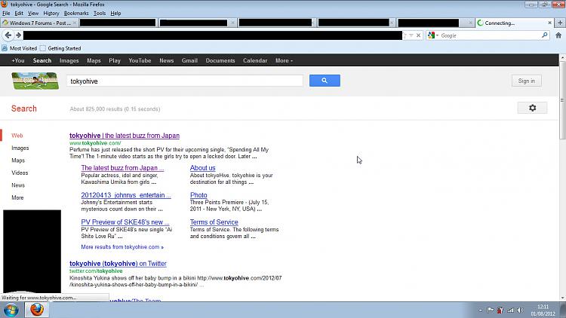The height and width of the screenshot is (318, 566).
Task: Click scrollbar down arrow
Action: click(x=562, y=298)
